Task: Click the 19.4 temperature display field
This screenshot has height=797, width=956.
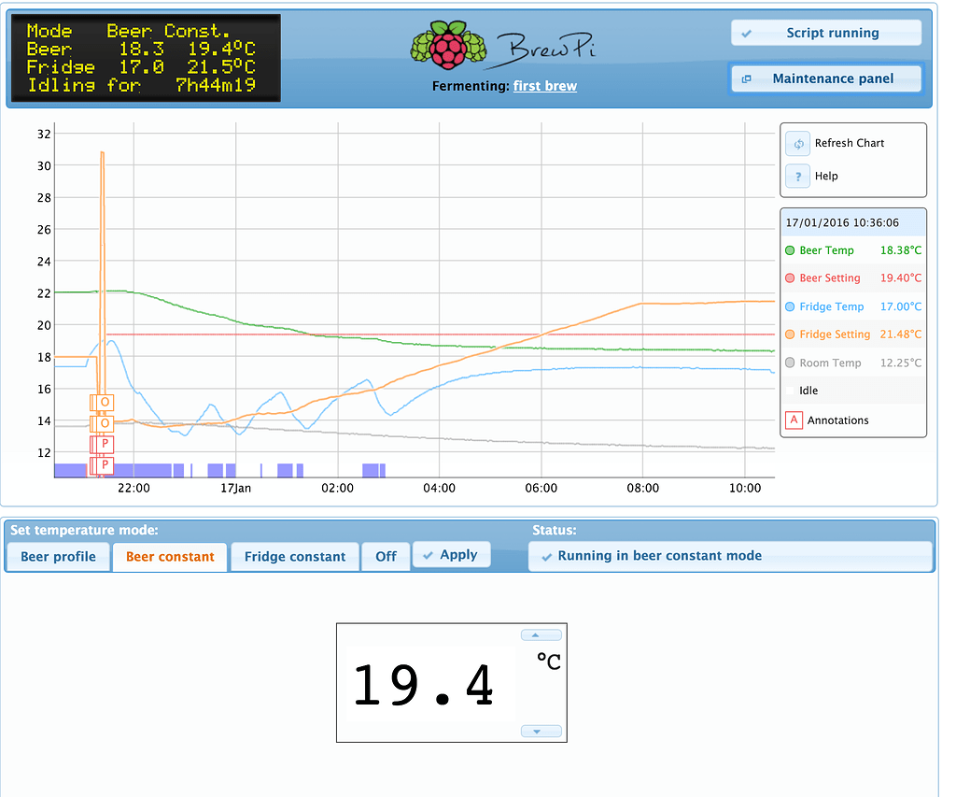Action: click(425, 683)
